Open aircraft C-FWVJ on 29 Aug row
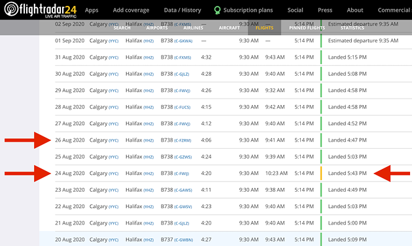 click(182, 91)
